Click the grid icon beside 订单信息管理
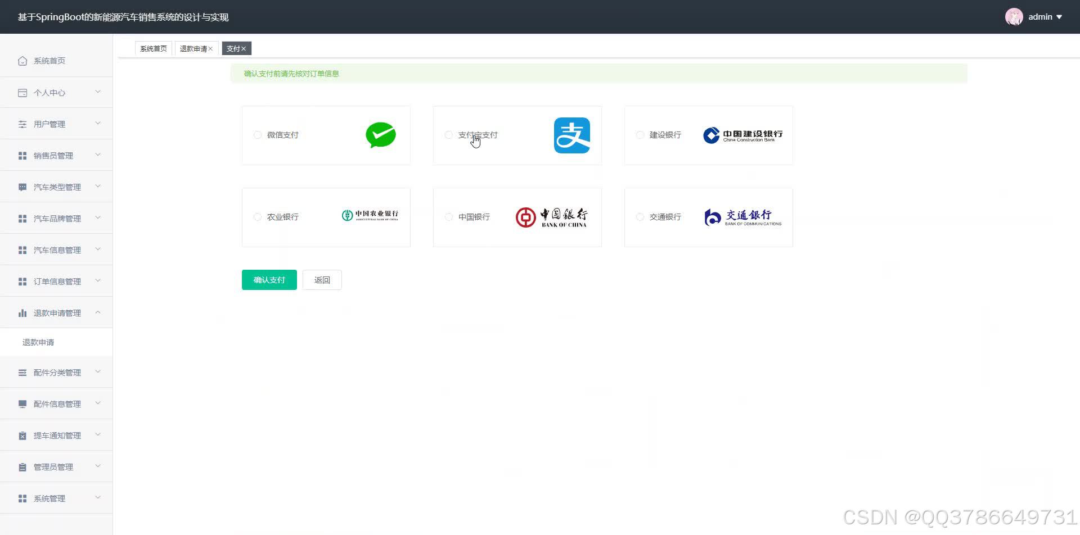1080x535 pixels. click(22, 282)
